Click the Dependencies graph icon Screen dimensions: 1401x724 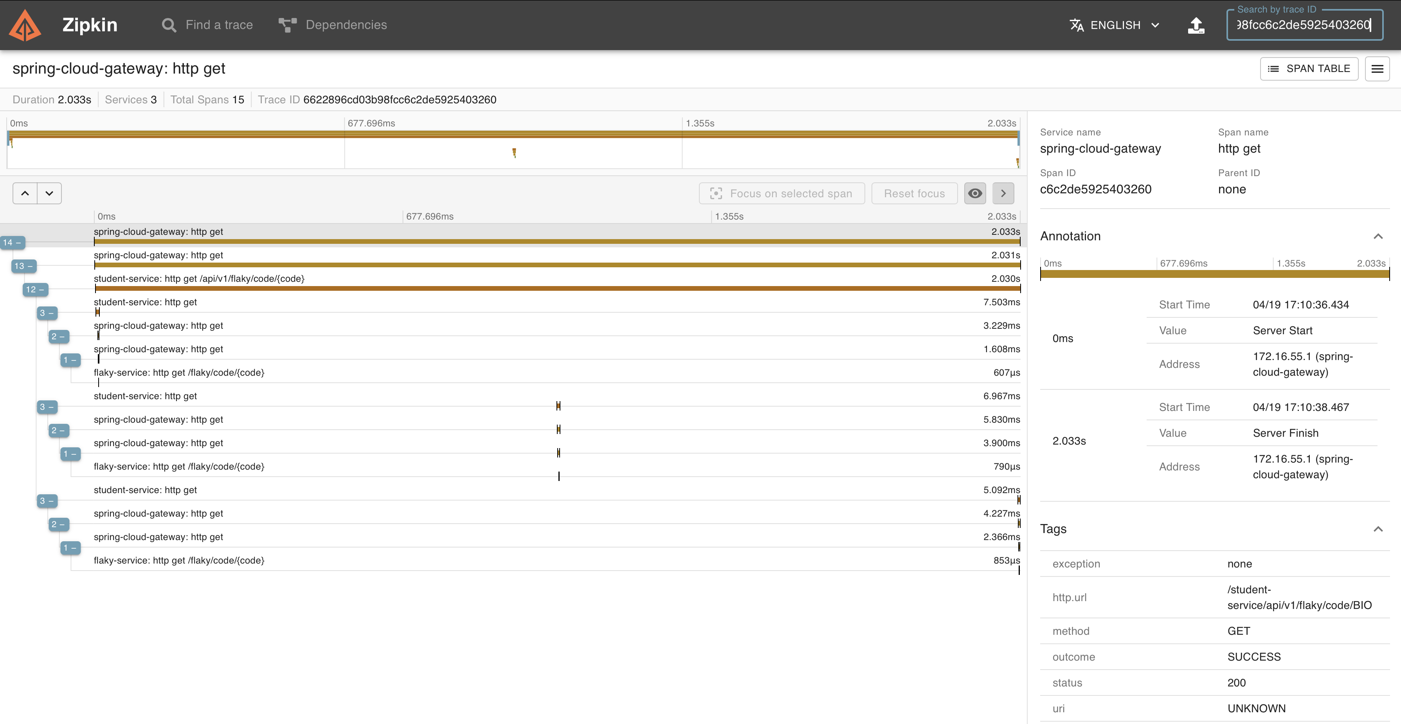tap(287, 25)
